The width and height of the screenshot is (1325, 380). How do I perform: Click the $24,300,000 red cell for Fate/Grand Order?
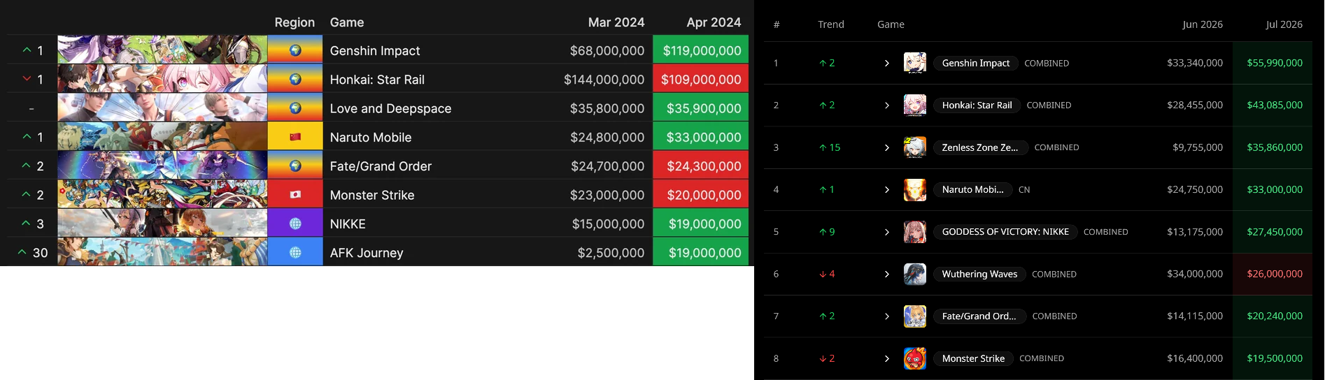click(701, 166)
